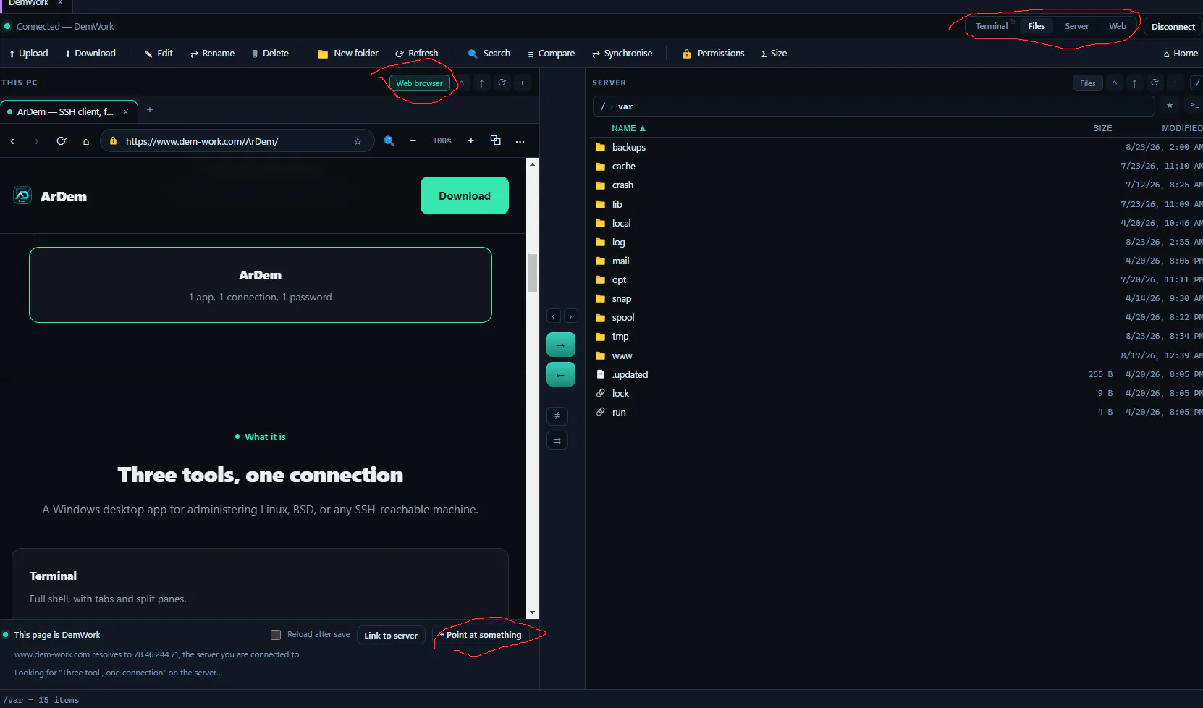Click the web page scrollbar thumb
Image resolution: width=1203 pixels, height=708 pixels.
[532, 273]
